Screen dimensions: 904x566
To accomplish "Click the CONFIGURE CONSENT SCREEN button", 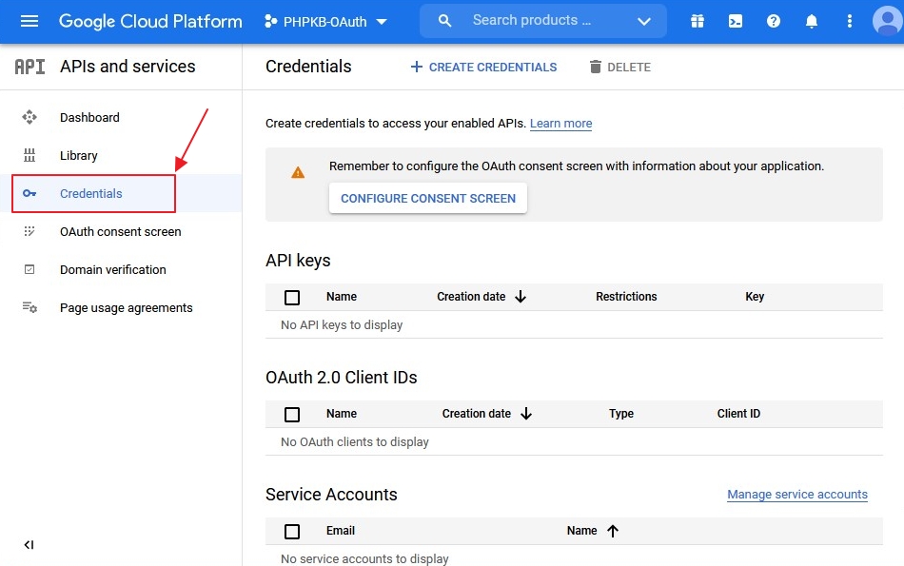I will click(428, 199).
